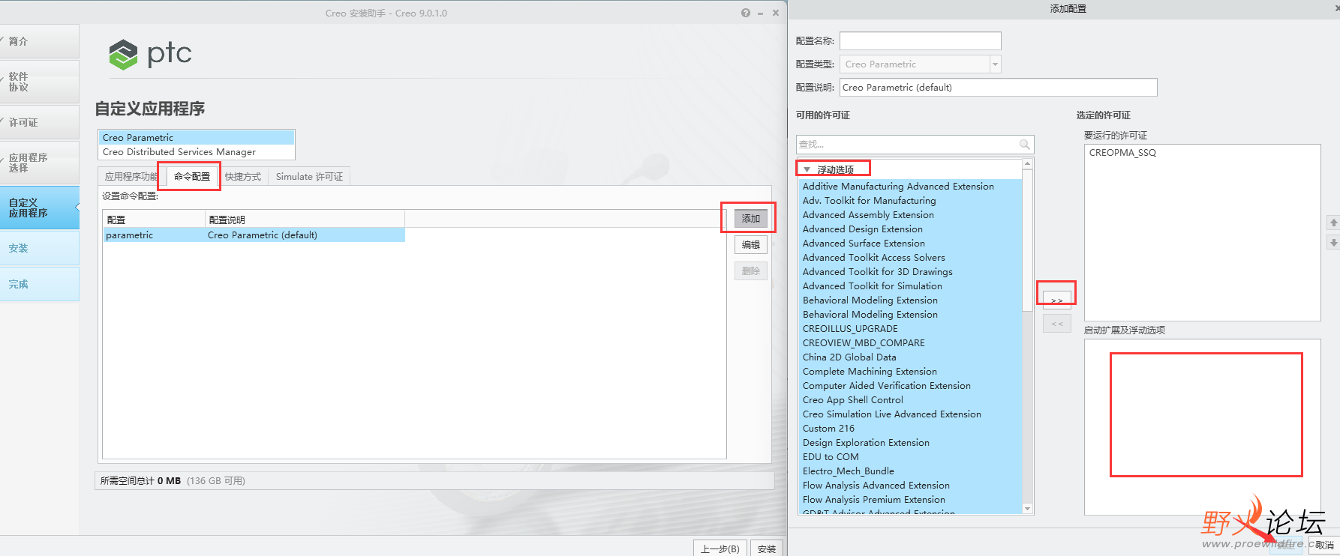
Task: Remove licenses with << button
Action: (1056, 324)
